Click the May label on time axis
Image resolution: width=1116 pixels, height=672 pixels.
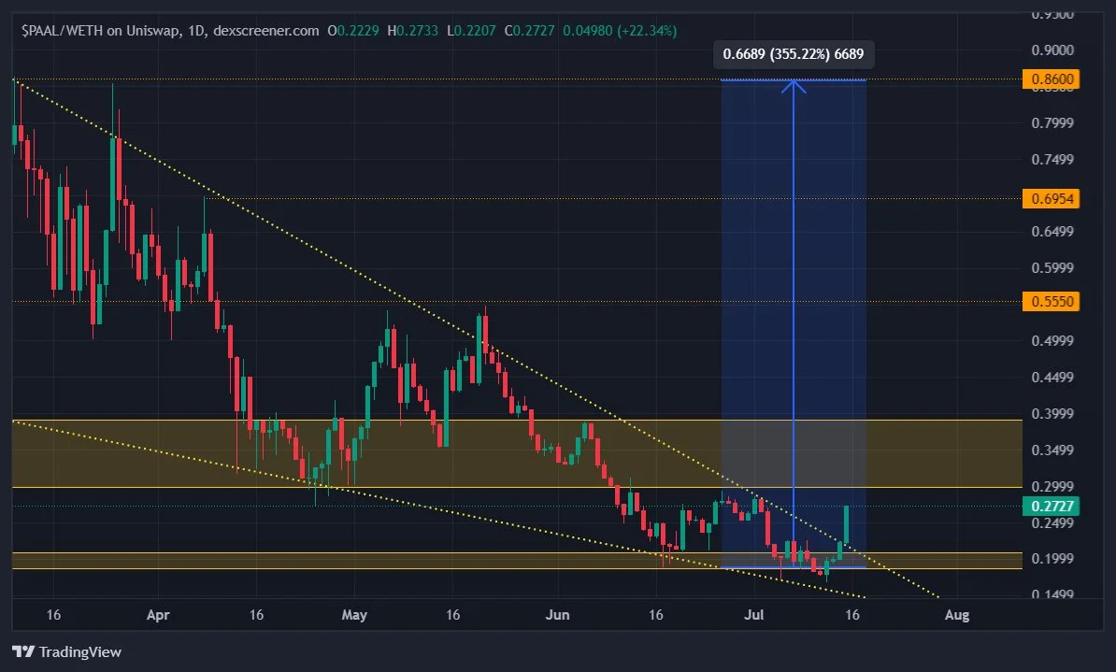[354, 615]
